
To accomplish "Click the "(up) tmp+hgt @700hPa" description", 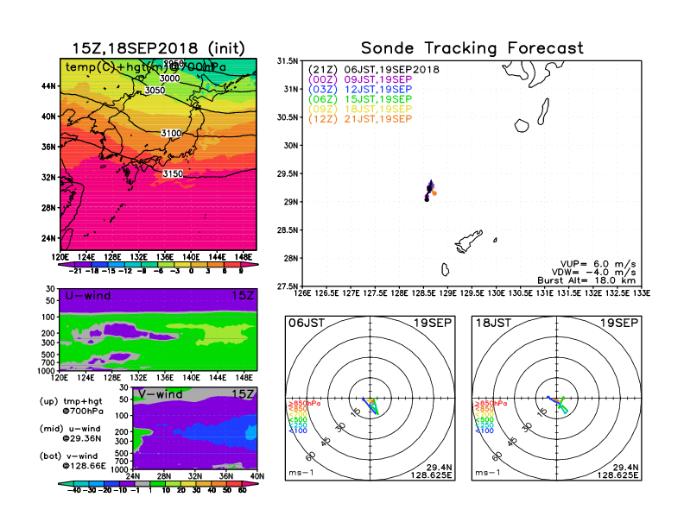I will [x=71, y=406].
